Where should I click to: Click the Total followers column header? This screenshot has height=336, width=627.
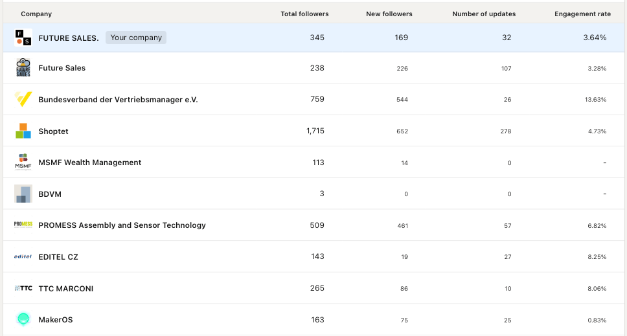pos(304,14)
